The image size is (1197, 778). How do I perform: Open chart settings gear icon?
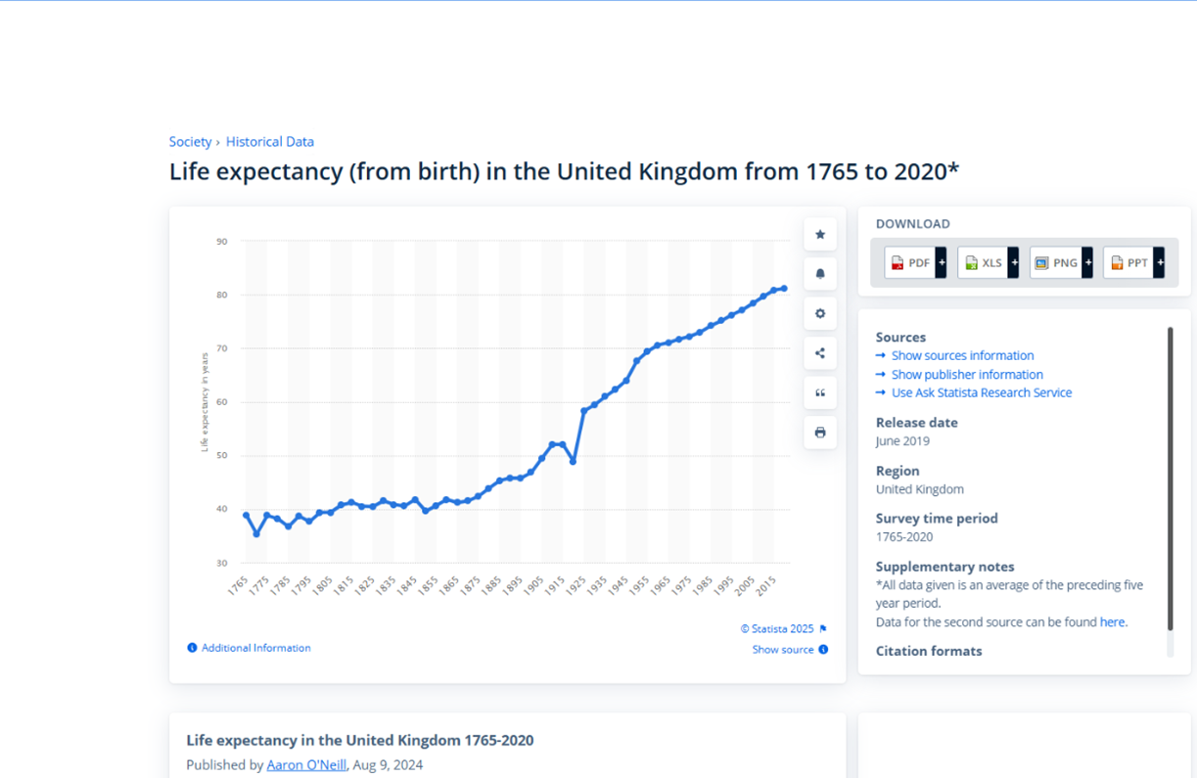tap(820, 314)
